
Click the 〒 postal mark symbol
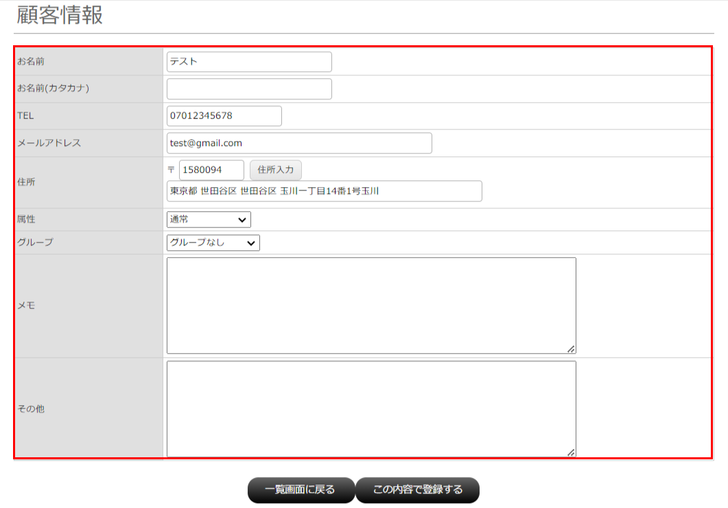click(x=172, y=170)
